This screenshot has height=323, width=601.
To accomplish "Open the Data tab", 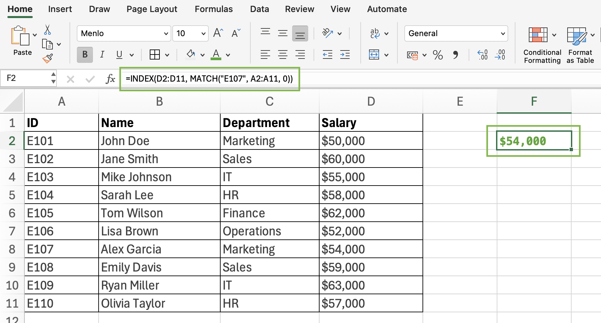I will pos(259,9).
